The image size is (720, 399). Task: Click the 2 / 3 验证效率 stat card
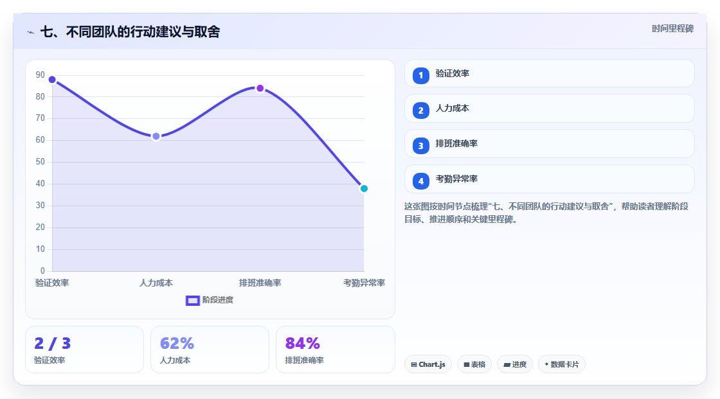(x=84, y=350)
